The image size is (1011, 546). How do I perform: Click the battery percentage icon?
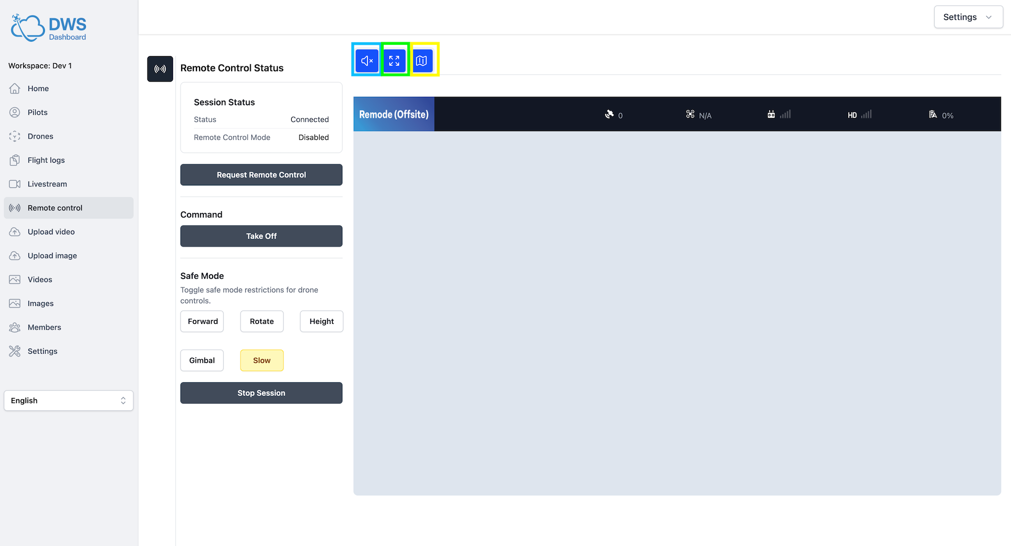point(933,114)
